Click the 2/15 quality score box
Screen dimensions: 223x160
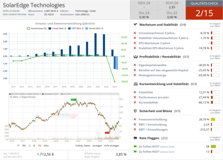pos(204,13)
